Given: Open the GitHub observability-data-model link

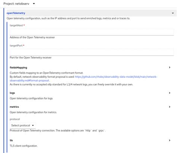Looking at the screenshot, I should click(x=83, y=79).
